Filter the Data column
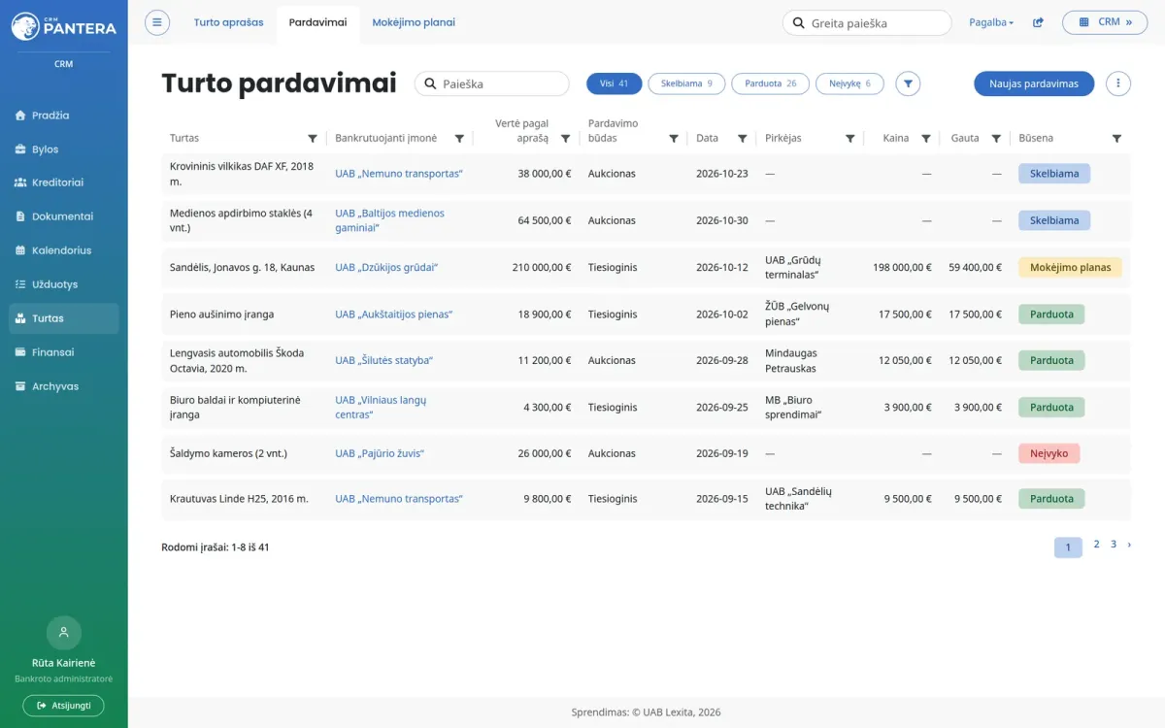1165x728 pixels. 743,139
